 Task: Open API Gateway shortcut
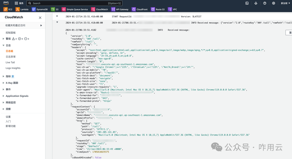click(x=120, y=9)
